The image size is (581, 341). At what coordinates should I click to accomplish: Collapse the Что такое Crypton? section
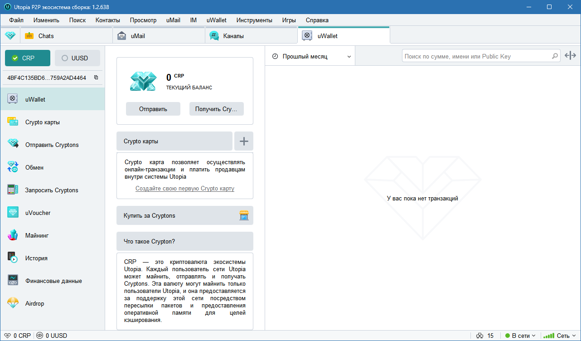click(185, 241)
